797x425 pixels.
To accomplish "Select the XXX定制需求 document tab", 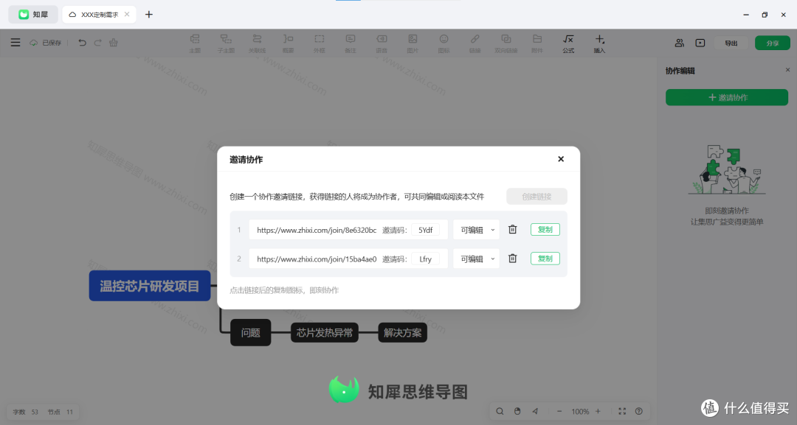I will coord(100,15).
